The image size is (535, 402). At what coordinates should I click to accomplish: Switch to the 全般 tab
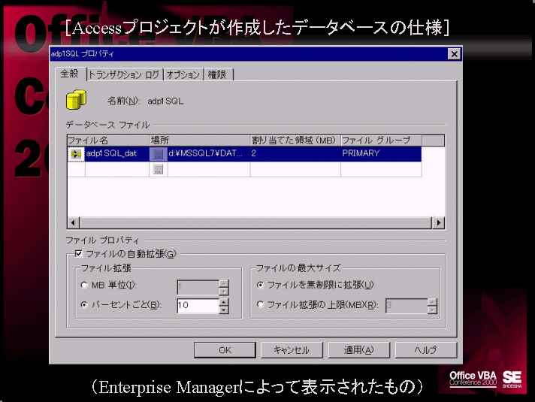click(x=70, y=74)
